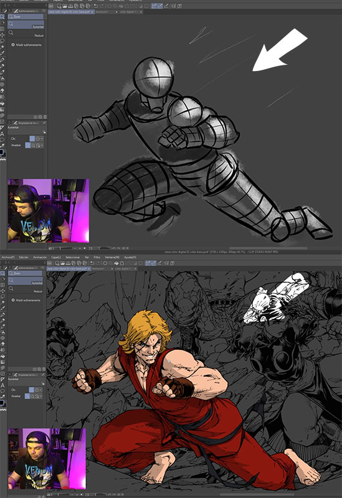The image size is (342, 498).
Task: Expand Clic dropdown arrow in upper tool property
Action: click(x=42, y=138)
